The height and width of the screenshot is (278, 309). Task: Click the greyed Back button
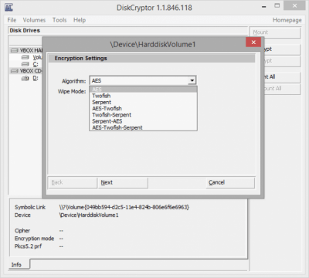[73, 182]
